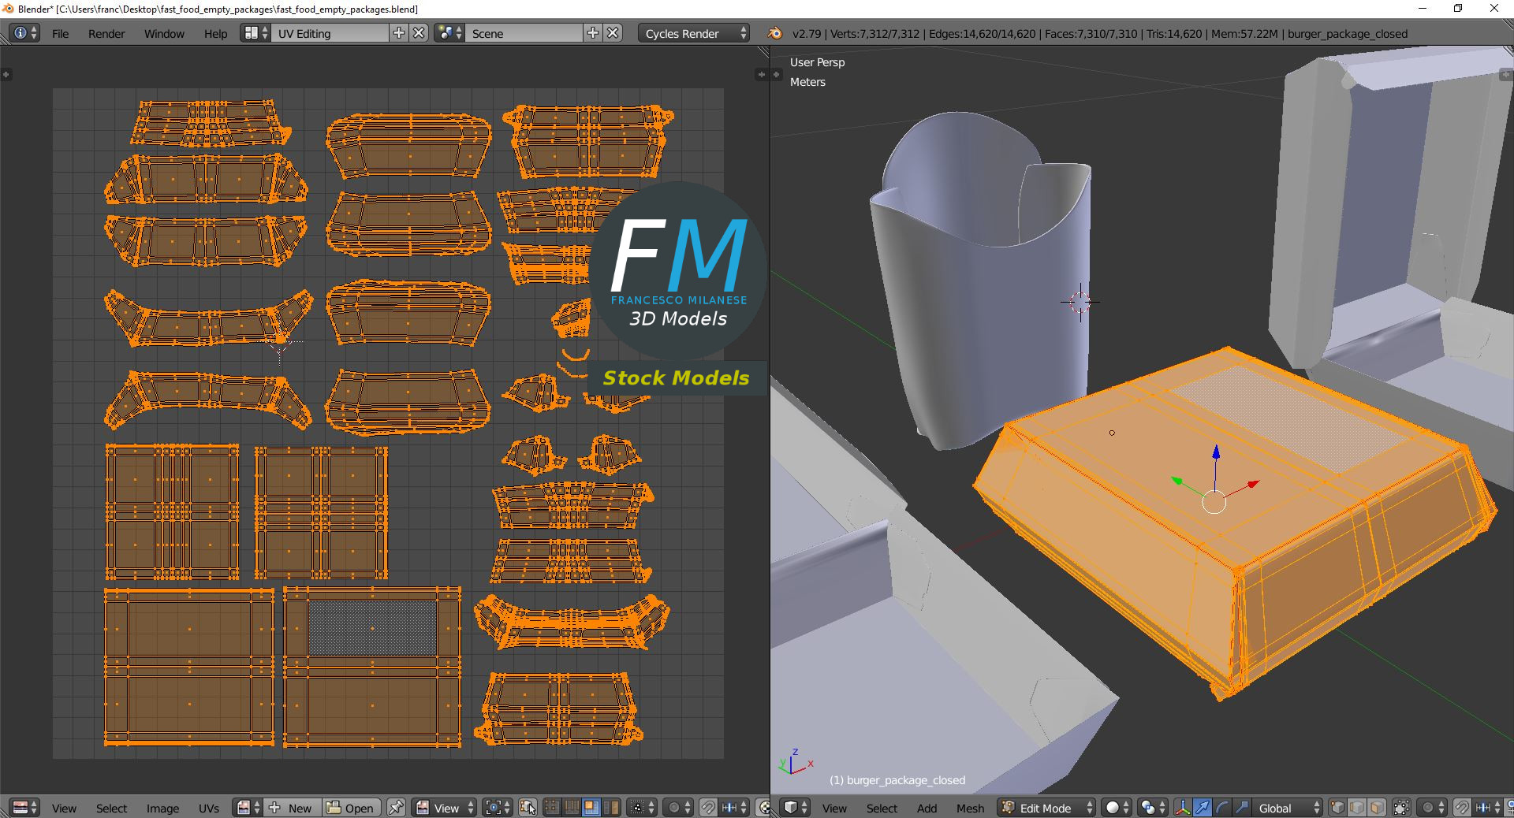
Task: Toggle proportional editing in UV editor
Action: pyautogui.click(x=674, y=808)
